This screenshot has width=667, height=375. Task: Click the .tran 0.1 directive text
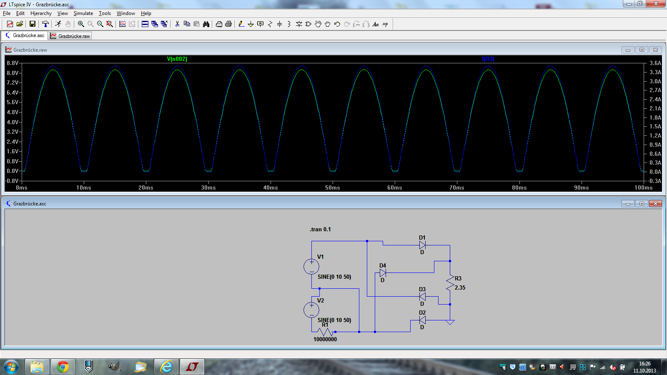pos(320,230)
